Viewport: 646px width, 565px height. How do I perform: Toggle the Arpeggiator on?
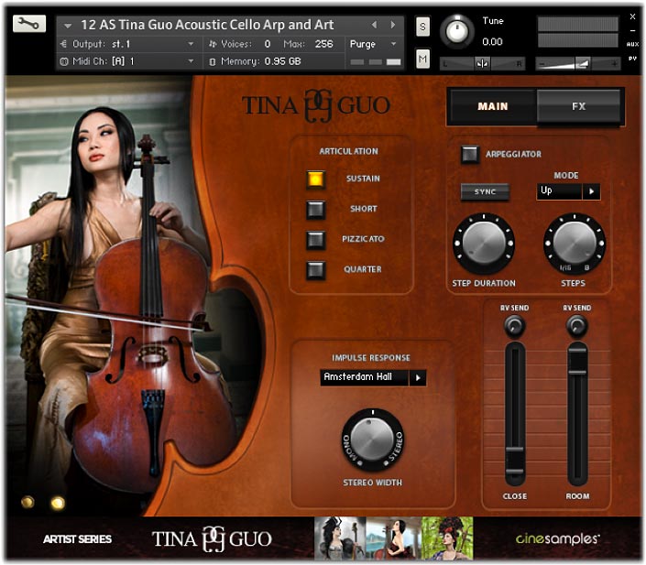470,155
